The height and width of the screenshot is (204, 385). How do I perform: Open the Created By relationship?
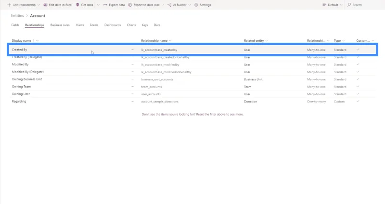click(x=19, y=50)
